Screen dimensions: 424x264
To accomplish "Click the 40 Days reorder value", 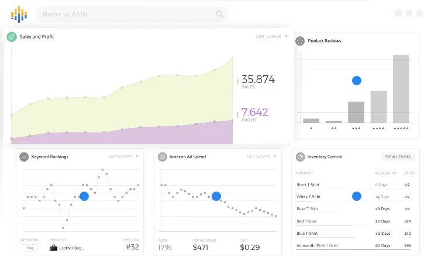I will point(382,234).
